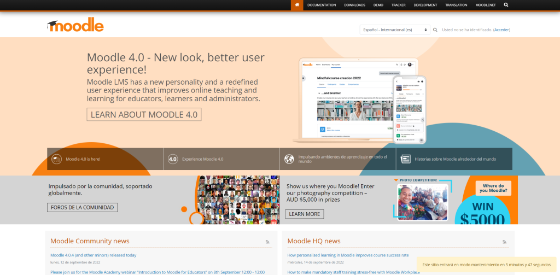The height and width of the screenshot is (275, 560).
Task: Open Historias sobre Moodle alrededor del mundo tile
Action: [x=454, y=159]
